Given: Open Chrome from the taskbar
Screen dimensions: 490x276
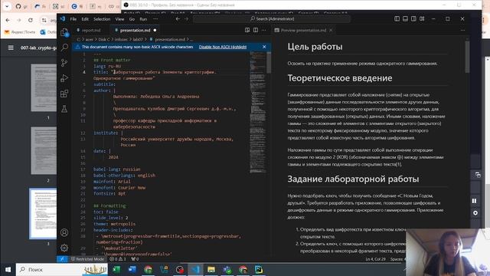Looking at the screenshot, I should click(x=148, y=269).
